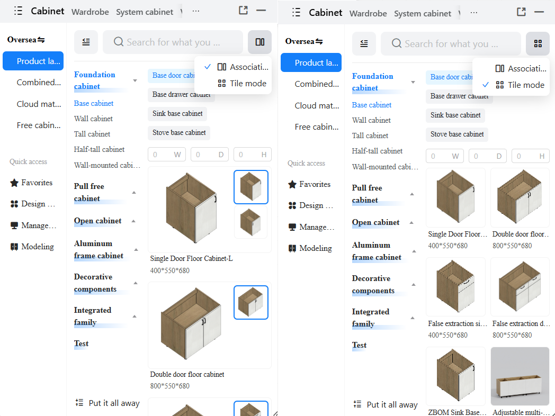Screen dimensions: 555x416
Task: Click the tile view mode button in right panel
Action: (x=538, y=43)
